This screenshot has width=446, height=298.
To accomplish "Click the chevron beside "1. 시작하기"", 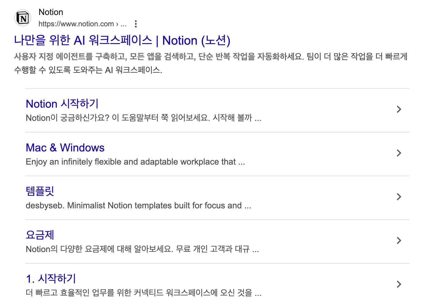I will click(399, 284).
